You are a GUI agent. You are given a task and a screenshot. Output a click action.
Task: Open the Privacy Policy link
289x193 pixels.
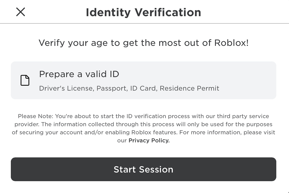[x=149, y=140]
